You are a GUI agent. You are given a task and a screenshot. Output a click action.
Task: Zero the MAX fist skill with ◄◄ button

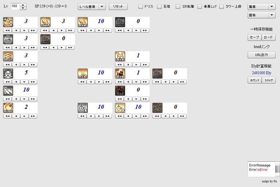[x=82, y=31]
